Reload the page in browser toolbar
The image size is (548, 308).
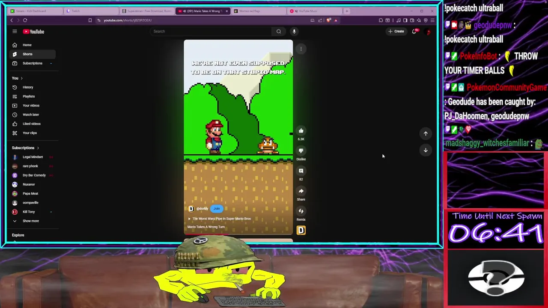(x=25, y=20)
